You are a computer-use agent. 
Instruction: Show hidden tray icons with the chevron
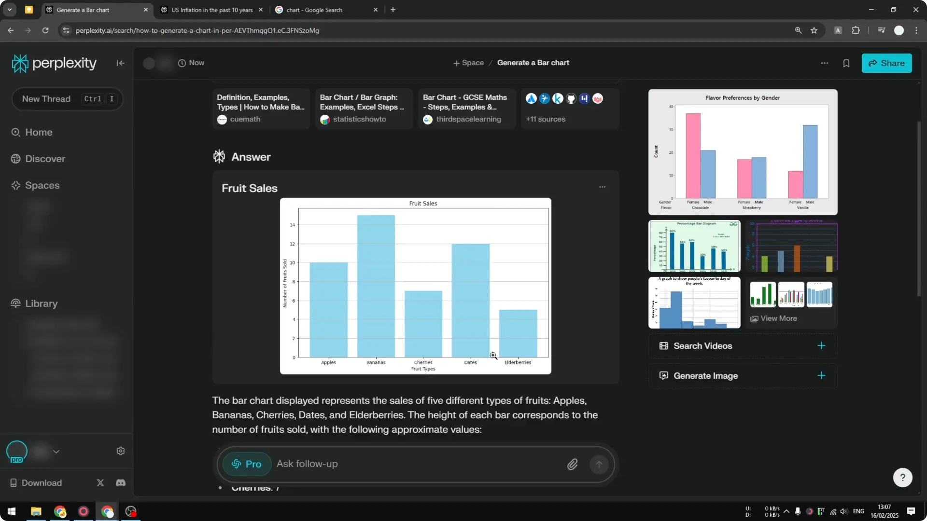click(787, 511)
